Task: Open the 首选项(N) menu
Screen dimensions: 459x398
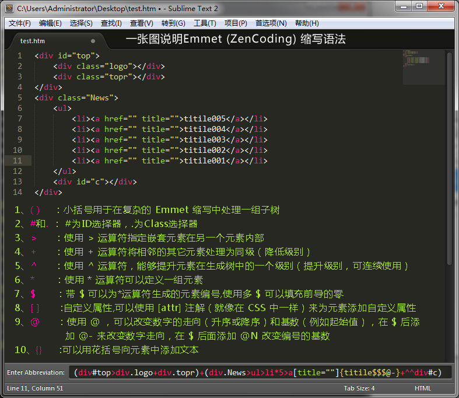Action: click(x=271, y=23)
